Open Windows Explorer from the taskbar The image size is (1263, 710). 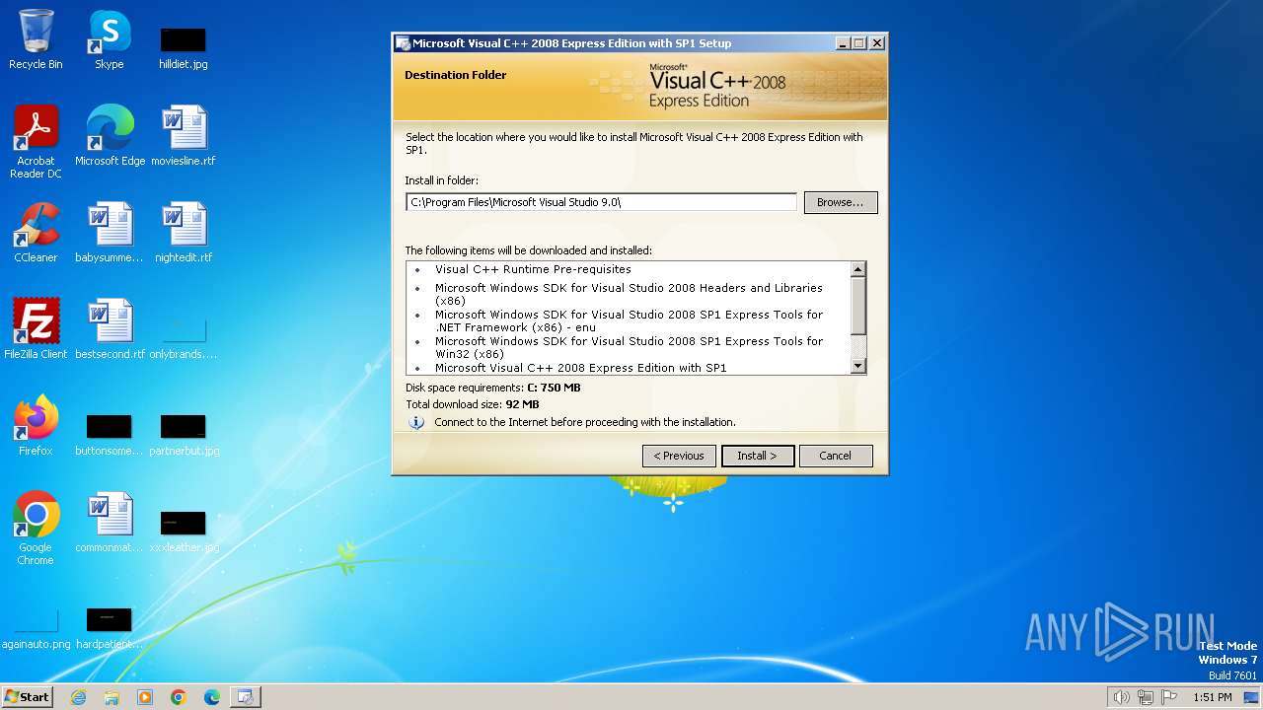pyautogui.click(x=111, y=697)
